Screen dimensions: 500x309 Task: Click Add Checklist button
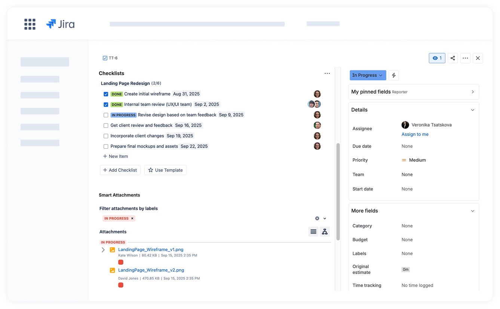tap(120, 170)
